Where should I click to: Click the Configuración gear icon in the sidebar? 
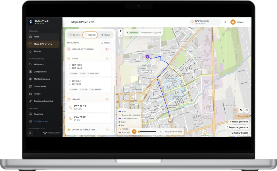pos(30,121)
